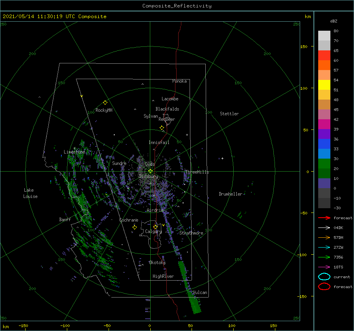Click the Innisfail city label
This screenshot has width=354, height=331.
(x=159, y=142)
